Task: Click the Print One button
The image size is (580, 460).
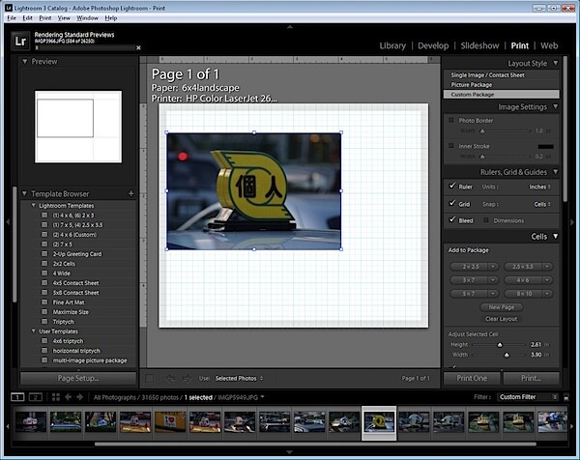Action: (x=472, y=378)
